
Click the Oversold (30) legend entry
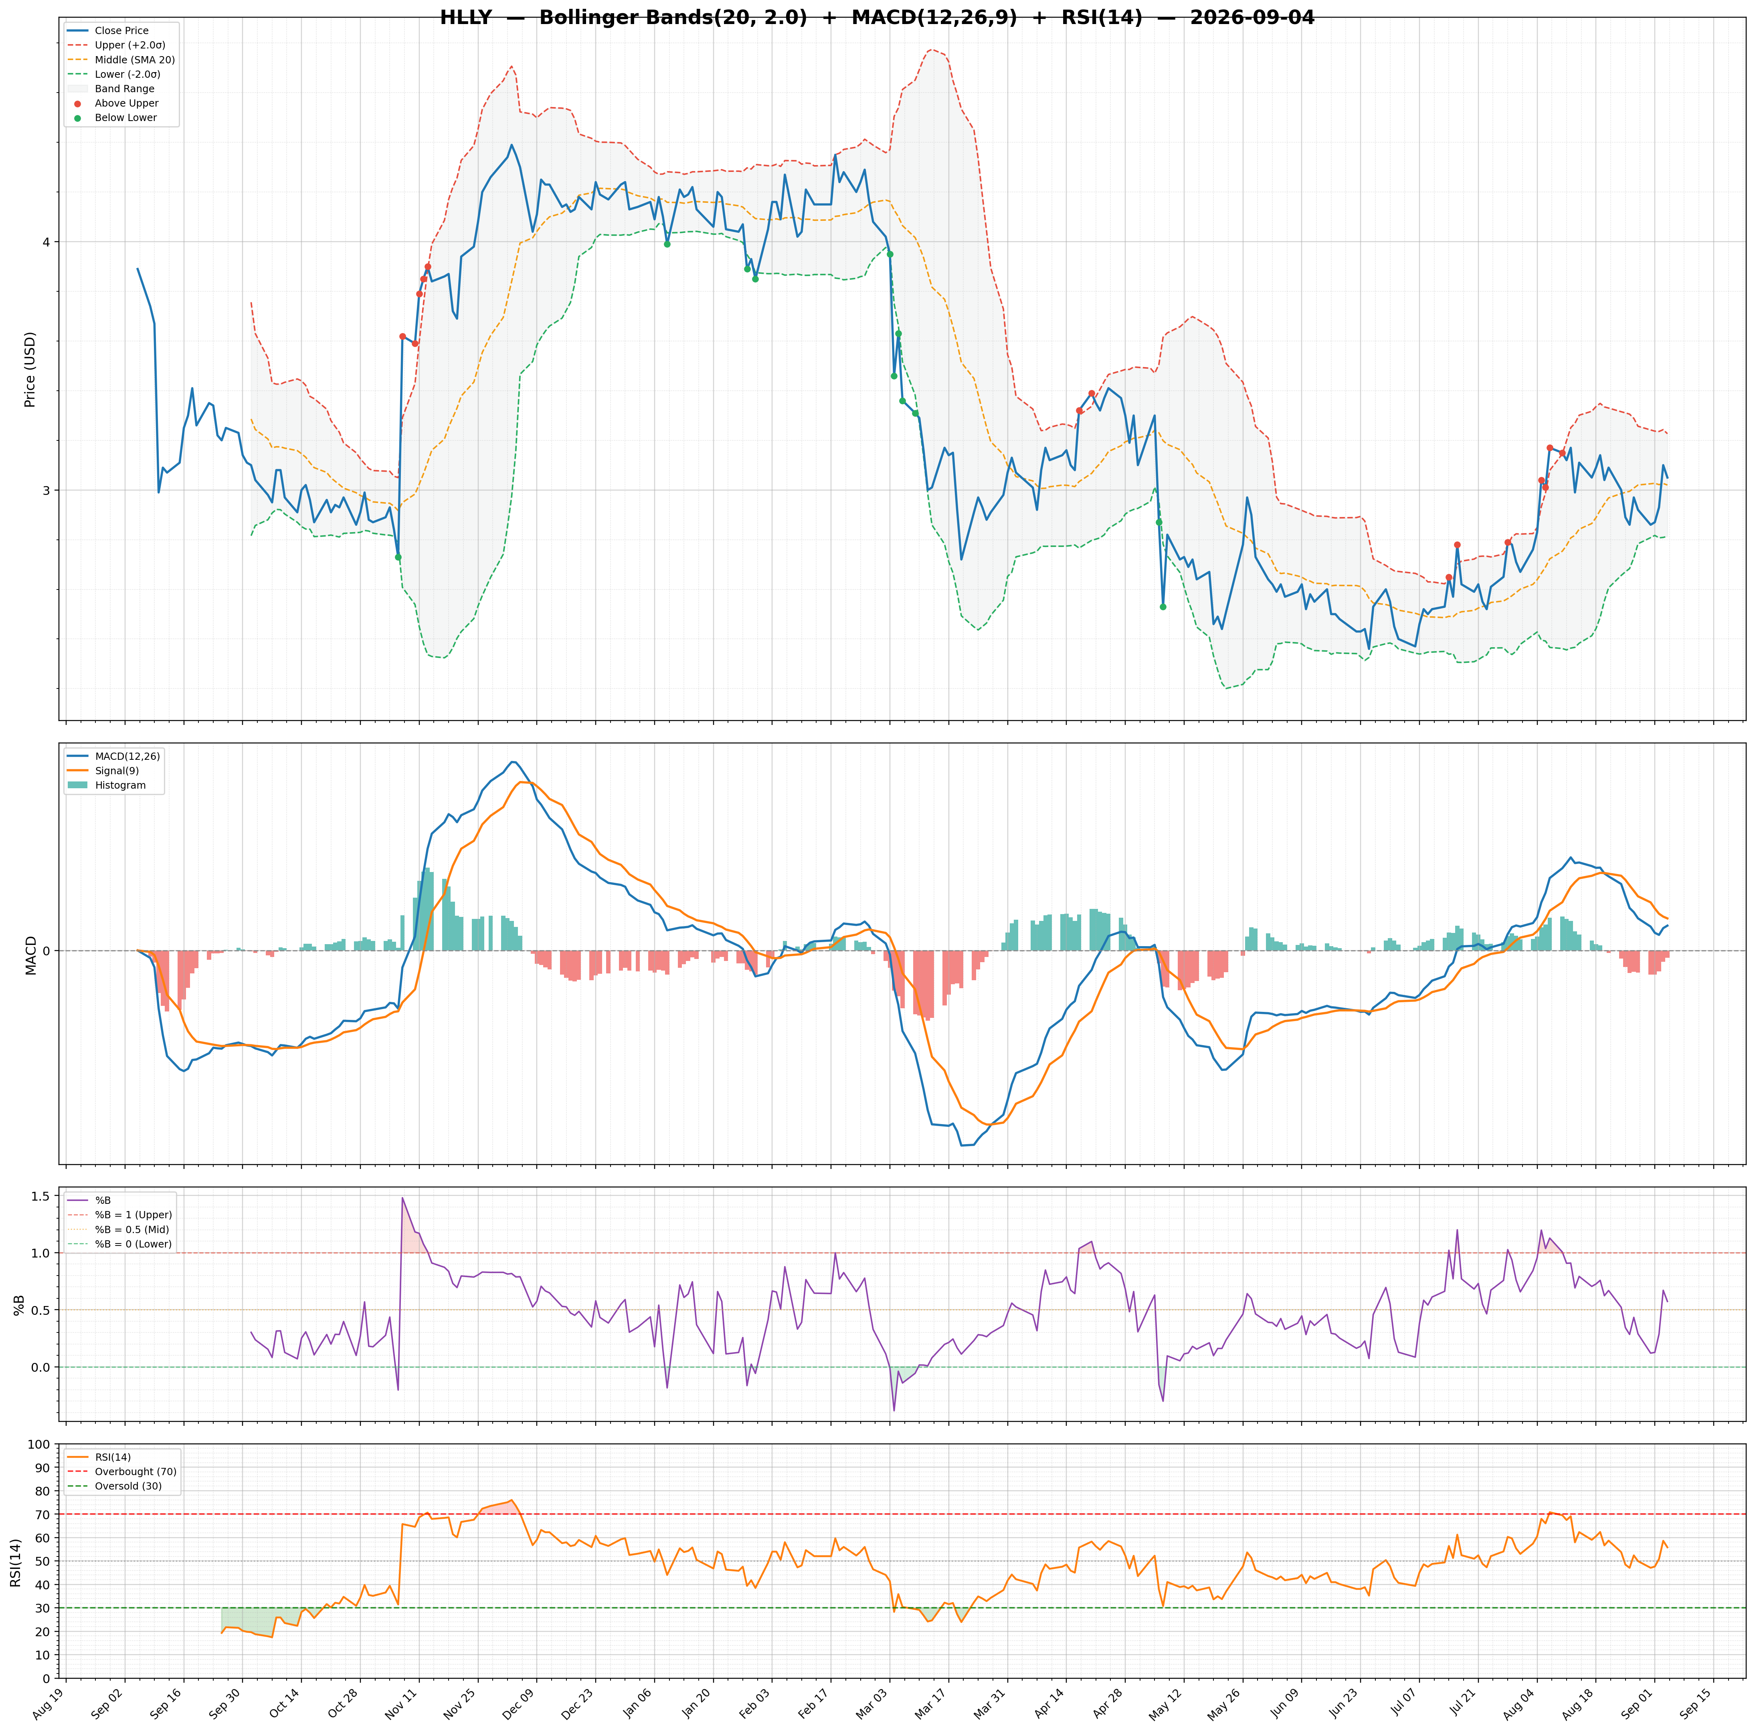[x=116, y=1487]
